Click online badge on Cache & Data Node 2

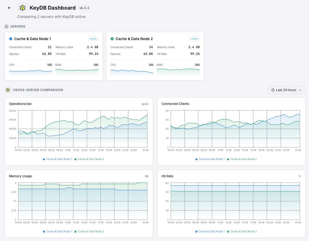pyautogui.click(x=194, y=39)
